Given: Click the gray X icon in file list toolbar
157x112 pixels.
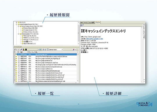Looking at the screenshot, I should click(76, 49).
